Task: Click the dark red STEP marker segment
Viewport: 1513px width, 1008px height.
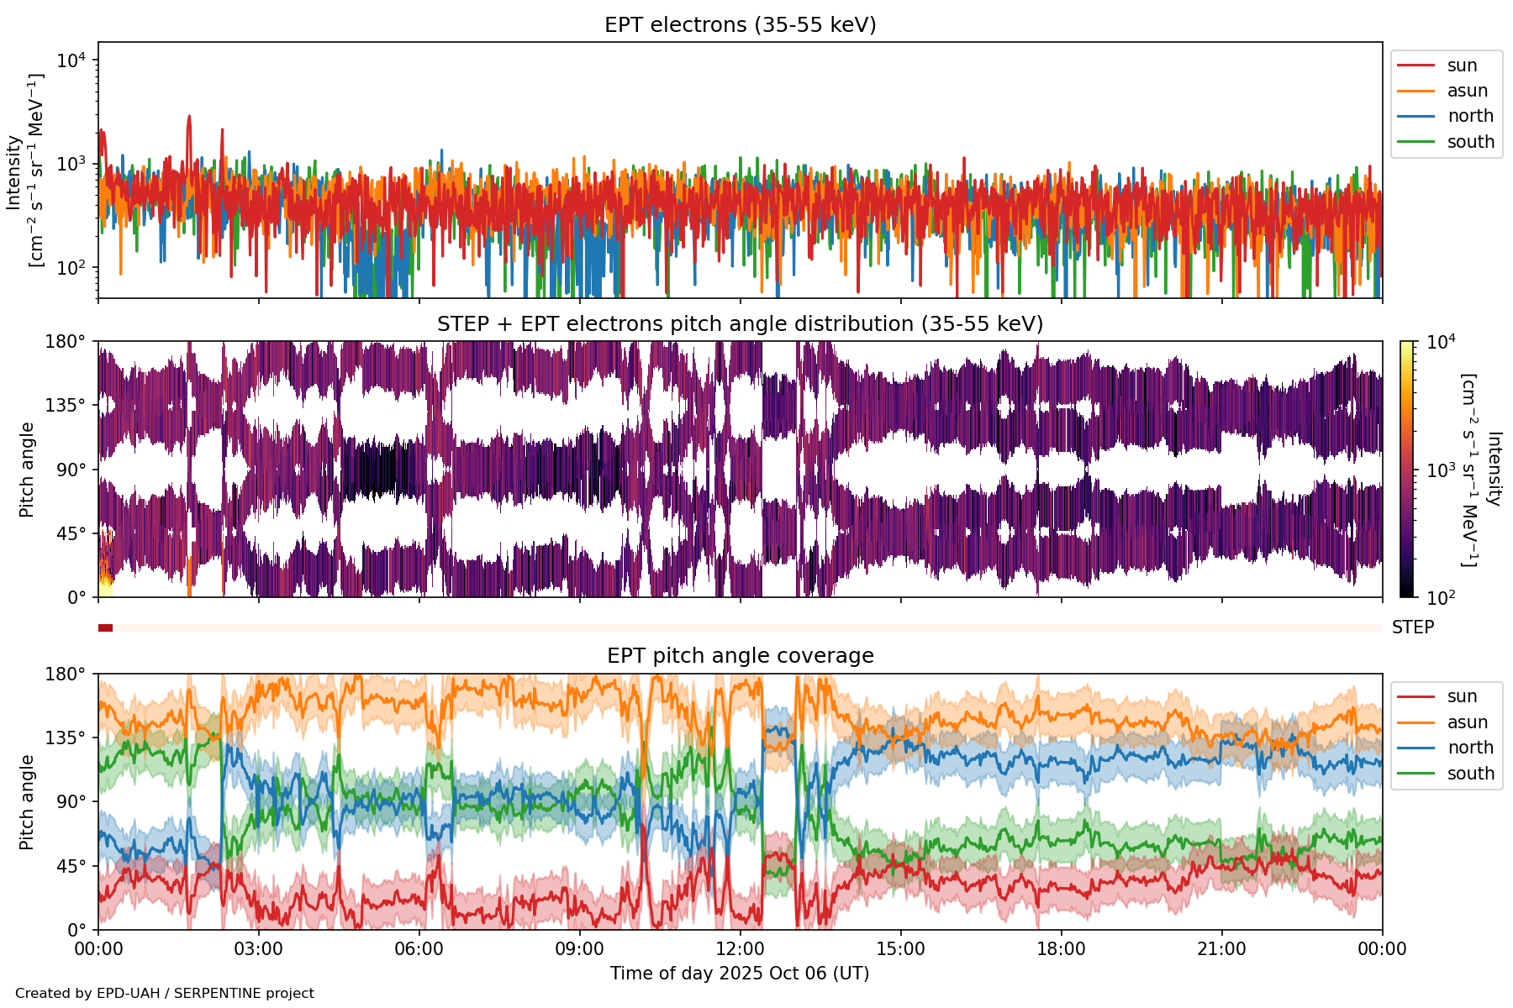Action: (x=105, y=627)
